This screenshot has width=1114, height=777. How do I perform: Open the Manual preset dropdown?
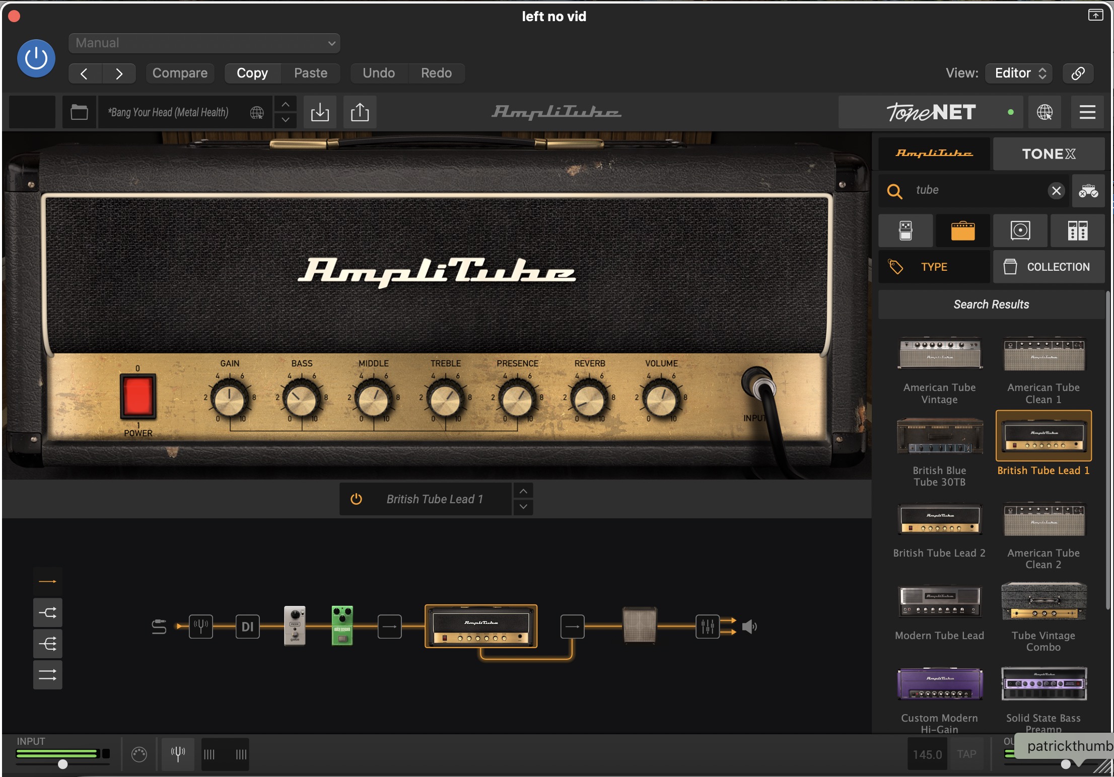pos(204,43)
